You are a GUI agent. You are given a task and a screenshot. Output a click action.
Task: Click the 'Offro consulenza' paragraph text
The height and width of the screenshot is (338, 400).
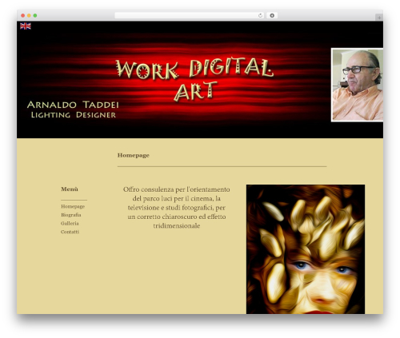point(177,208)
